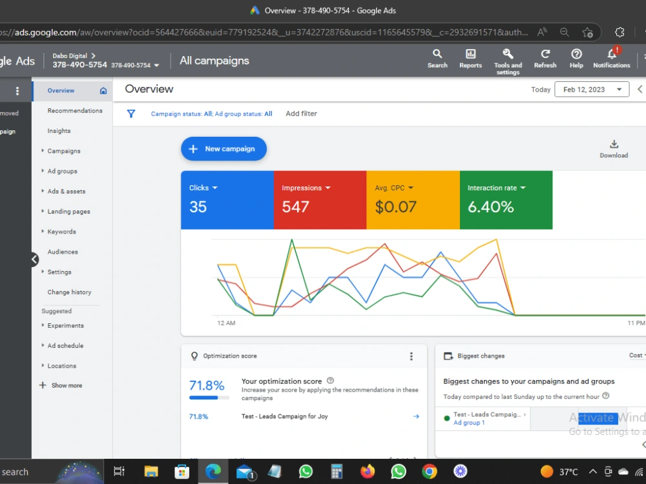646x484 pixels.
Task: Click the Refresh icon
Action: pyautogui.click(x=545, y=59)
